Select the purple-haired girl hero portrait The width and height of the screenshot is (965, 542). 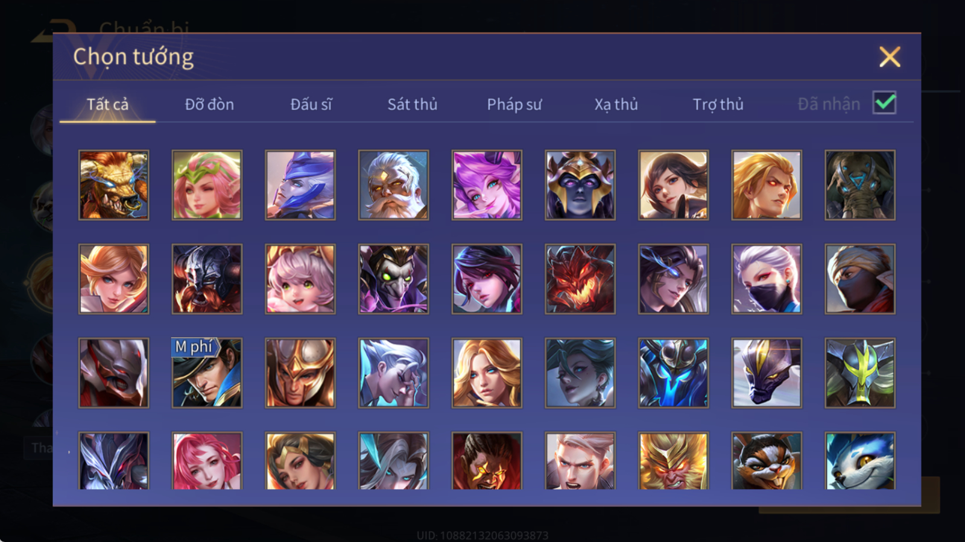click(x=487, y=185)
